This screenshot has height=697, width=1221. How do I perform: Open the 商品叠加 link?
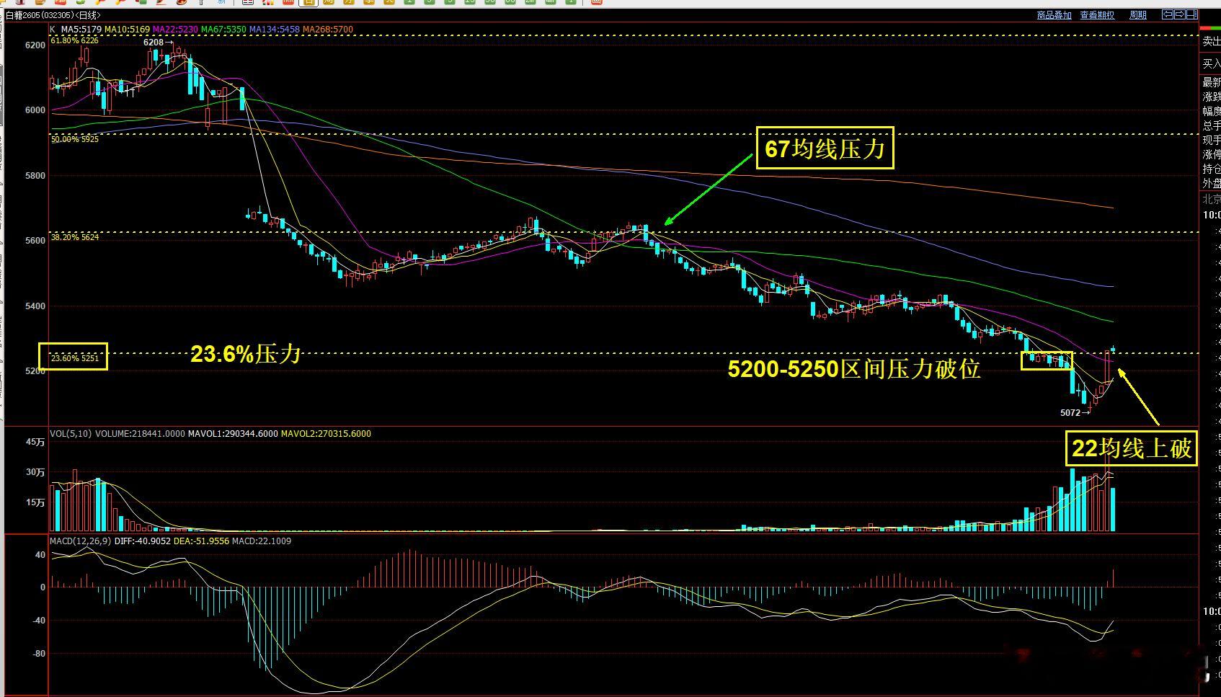coord(1054,15)
